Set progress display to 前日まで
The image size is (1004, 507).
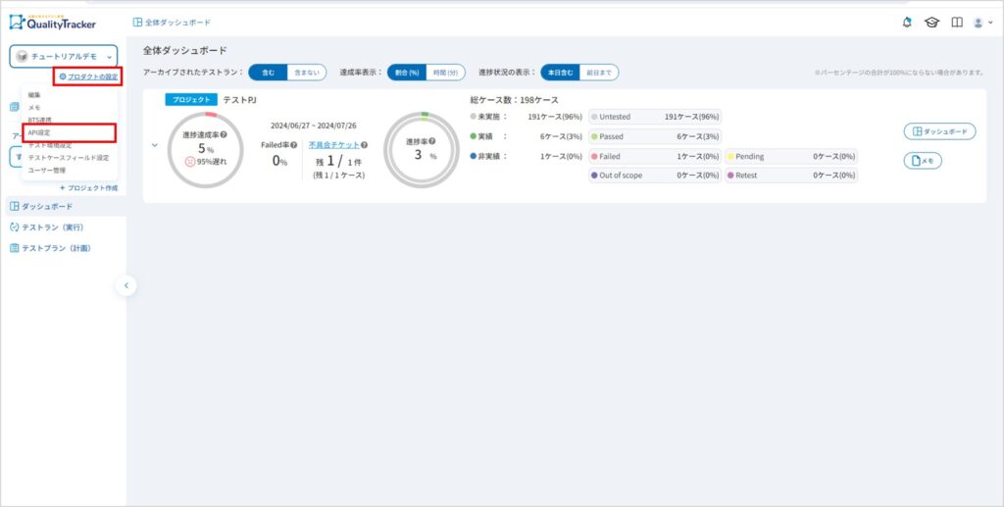click(x=598, y=73)
